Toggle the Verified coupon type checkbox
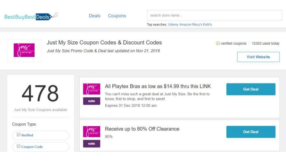The width and height of the screenshot is (286, 161). [x=18, y=135]
